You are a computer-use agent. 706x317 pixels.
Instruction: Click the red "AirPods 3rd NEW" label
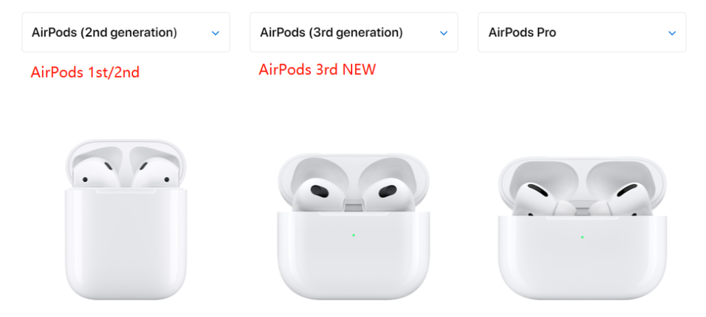coord(317,70)
